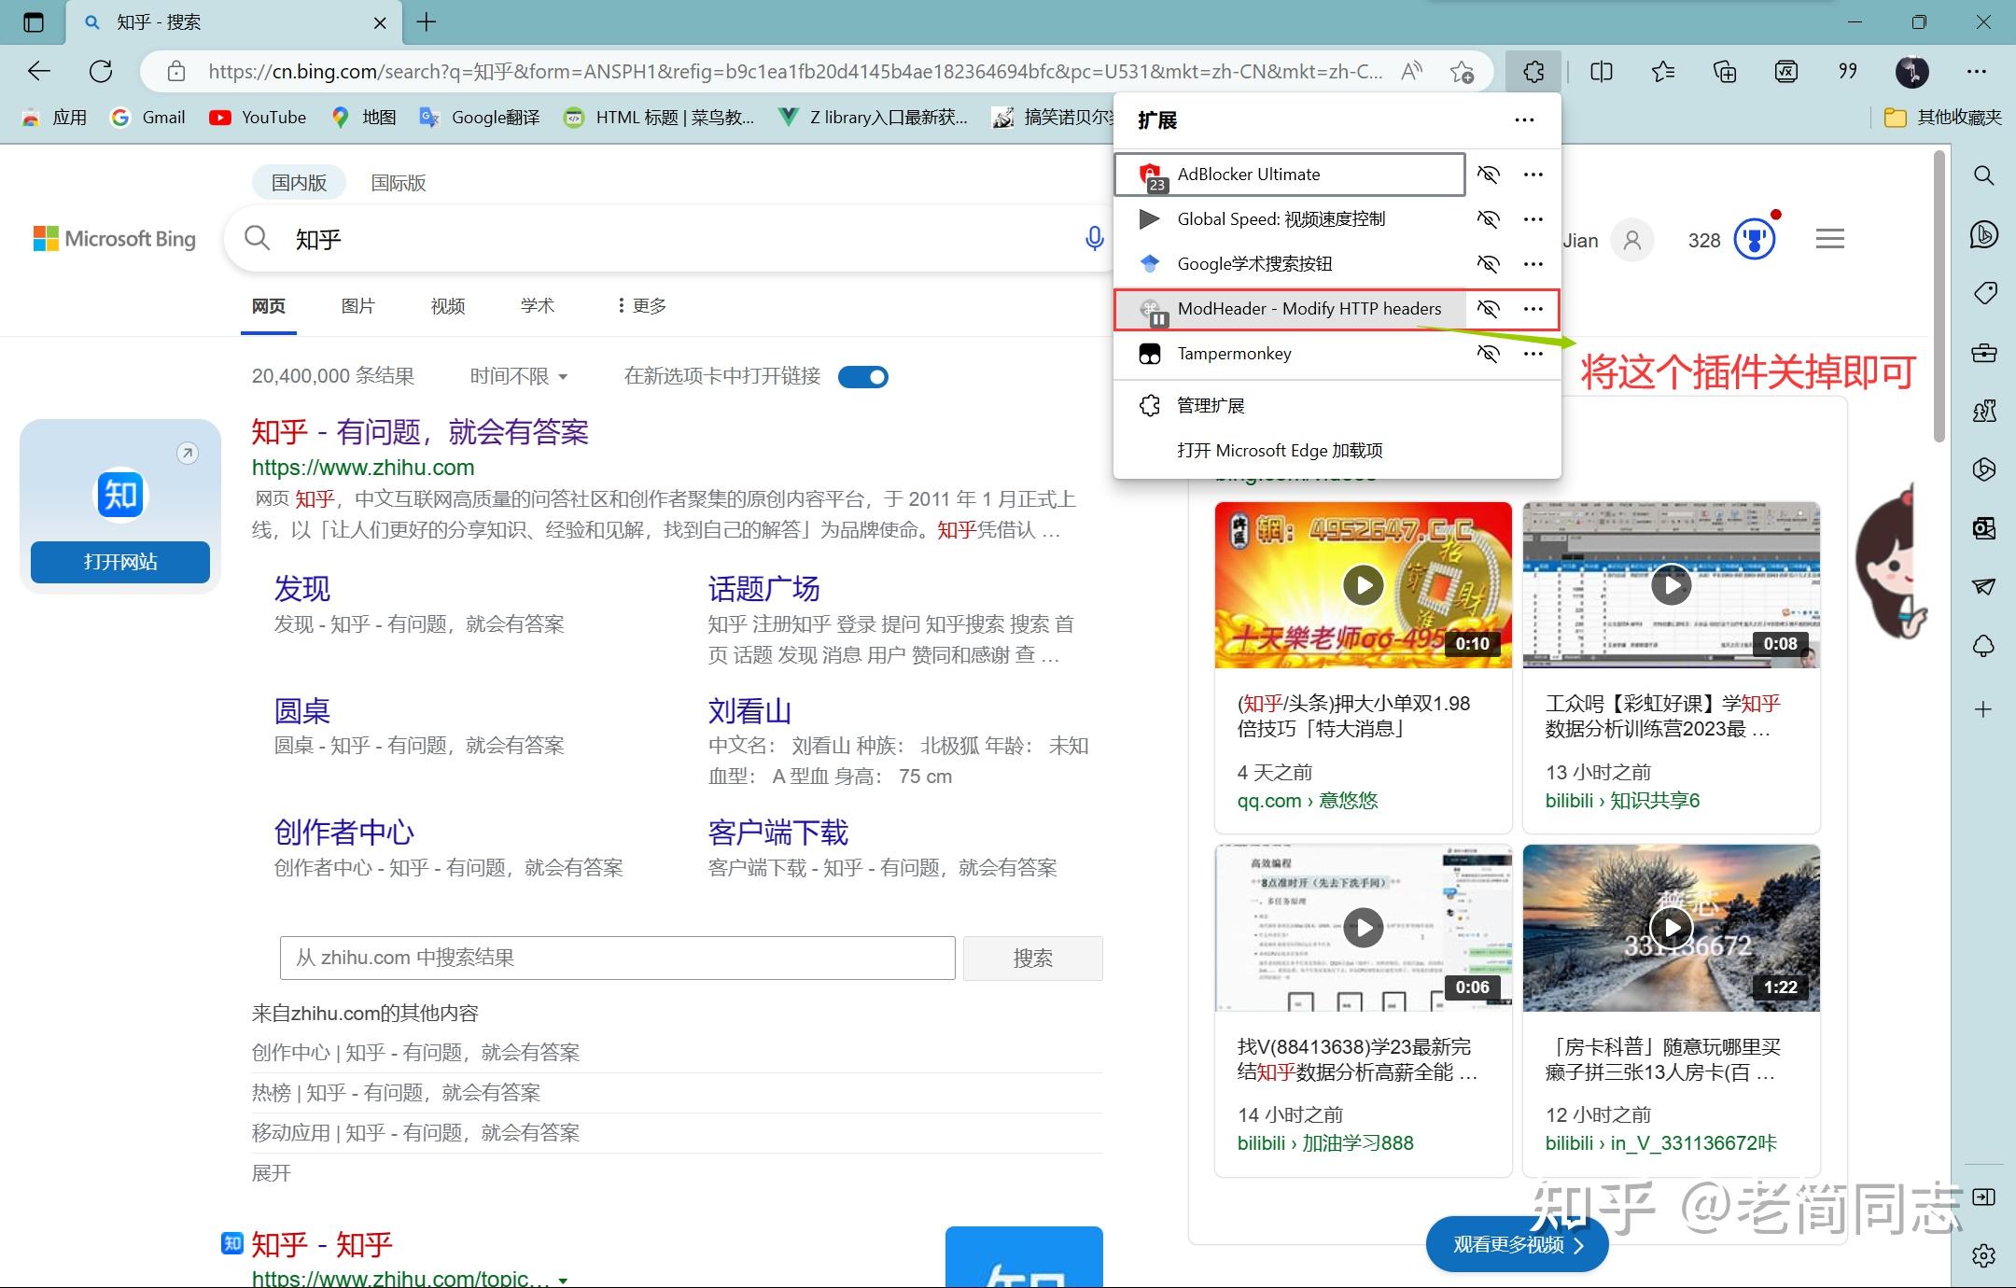Image resolution: width=2016 pixels, height=1288 pixels.
Task: Open more options for Tampermonkey
Action: click(x=1533, y=354)
